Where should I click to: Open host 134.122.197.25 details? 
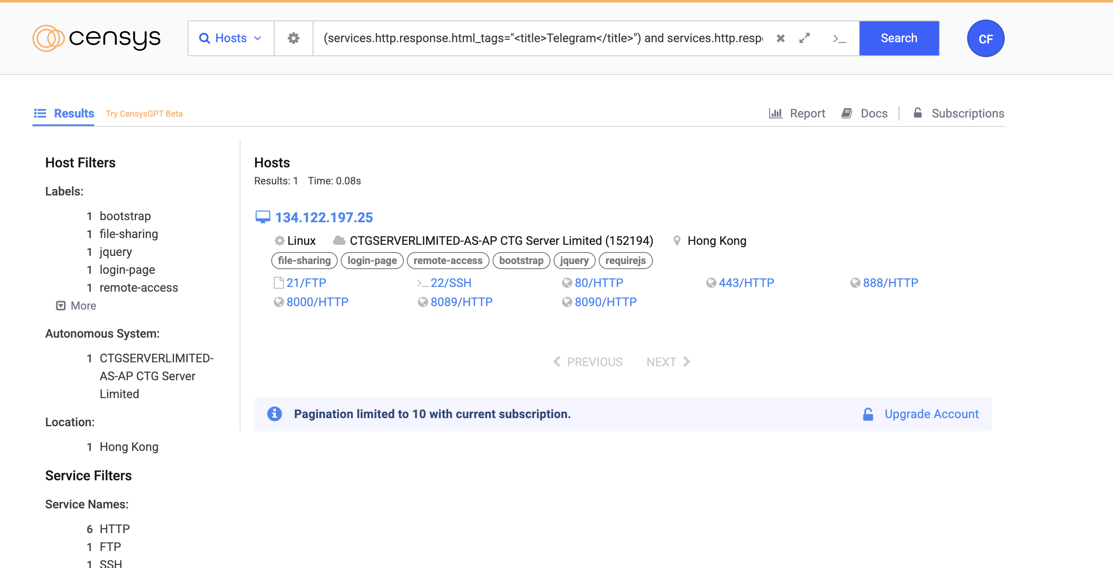tap(324, 218)
